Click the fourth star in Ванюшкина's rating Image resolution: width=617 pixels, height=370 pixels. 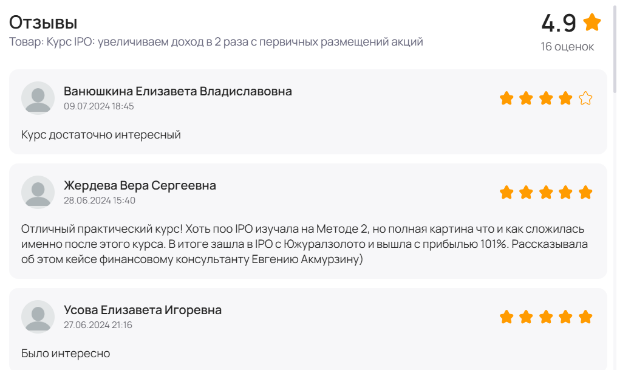[x=565, y=98]
